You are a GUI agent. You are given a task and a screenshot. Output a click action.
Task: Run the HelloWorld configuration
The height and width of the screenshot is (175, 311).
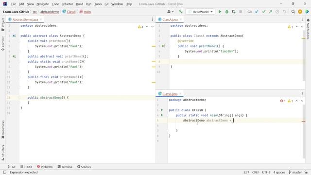(220, 12)
